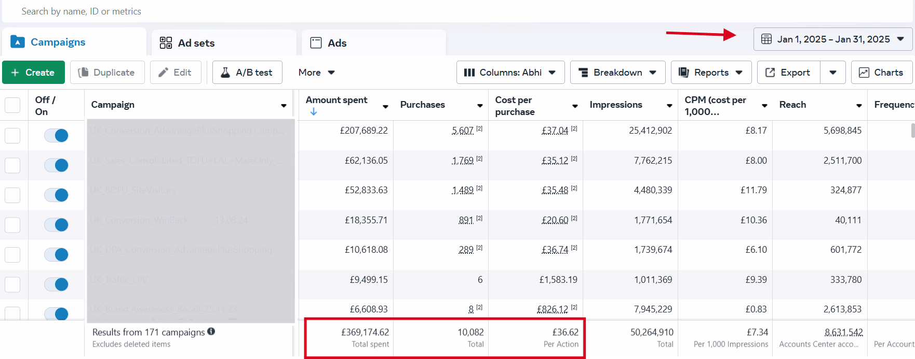Tick the select-all header checkbox
Viewport: 915px width, 359px height.
12,105
